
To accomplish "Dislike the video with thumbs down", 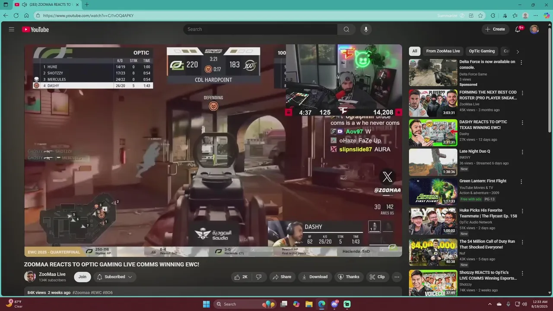I will tap(259, 277).
